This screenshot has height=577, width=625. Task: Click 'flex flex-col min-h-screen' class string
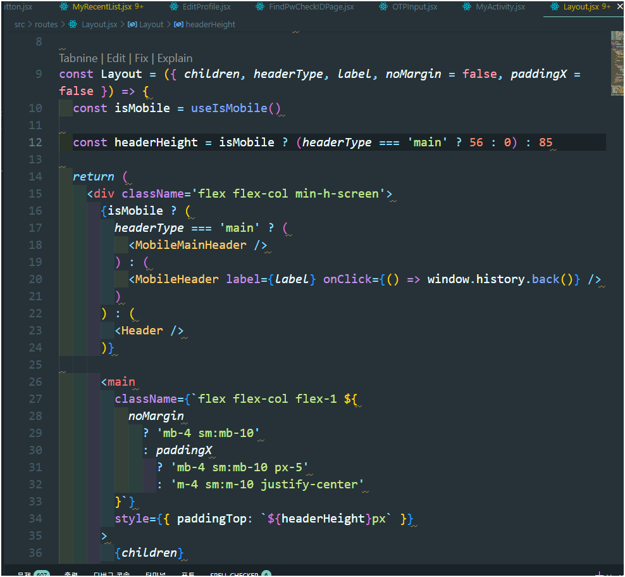tap(288, 194)
